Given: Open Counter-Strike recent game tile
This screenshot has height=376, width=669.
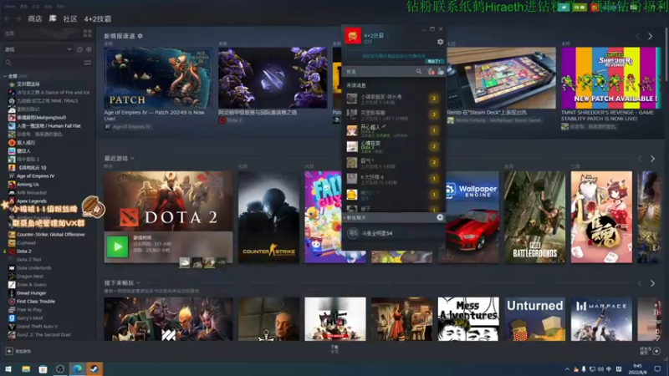Looking at the screenshot, I should tap(268, 217).
